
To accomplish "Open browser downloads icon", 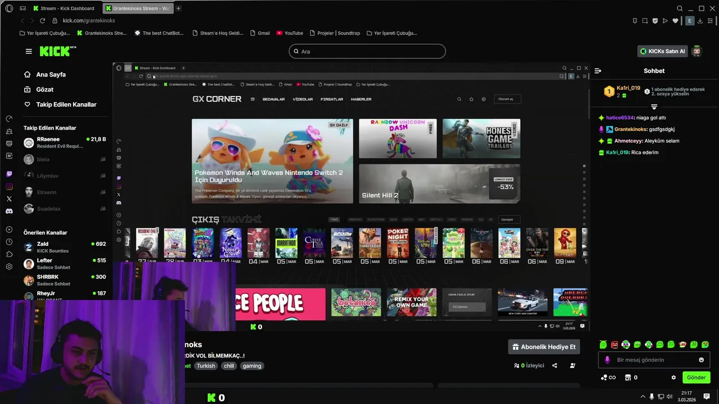I will (x=701, y=21).
